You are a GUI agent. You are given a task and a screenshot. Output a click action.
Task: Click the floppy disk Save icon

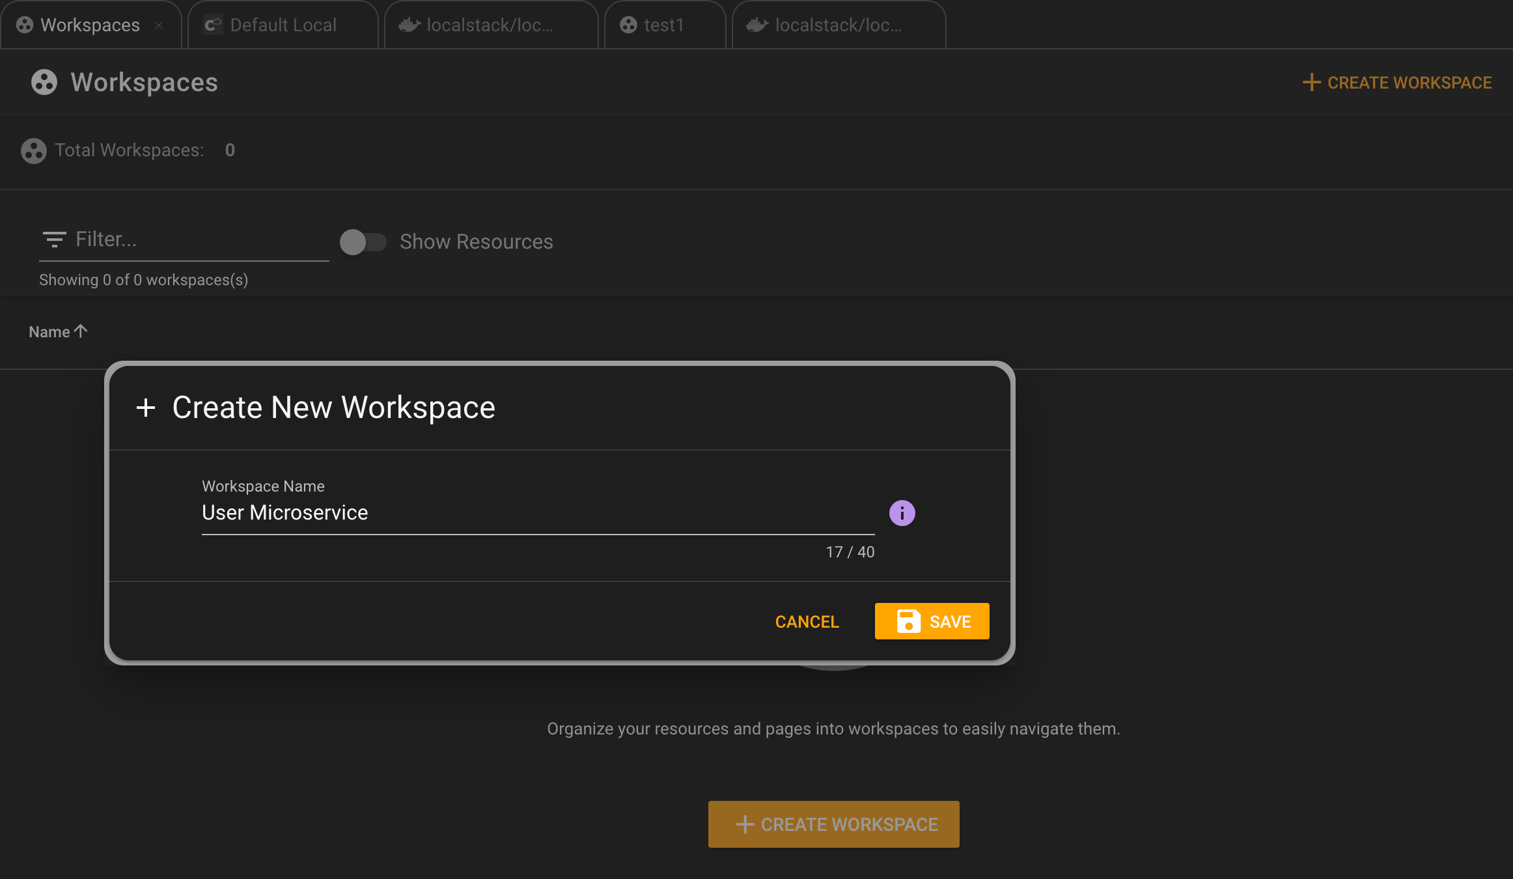point(908,621)
